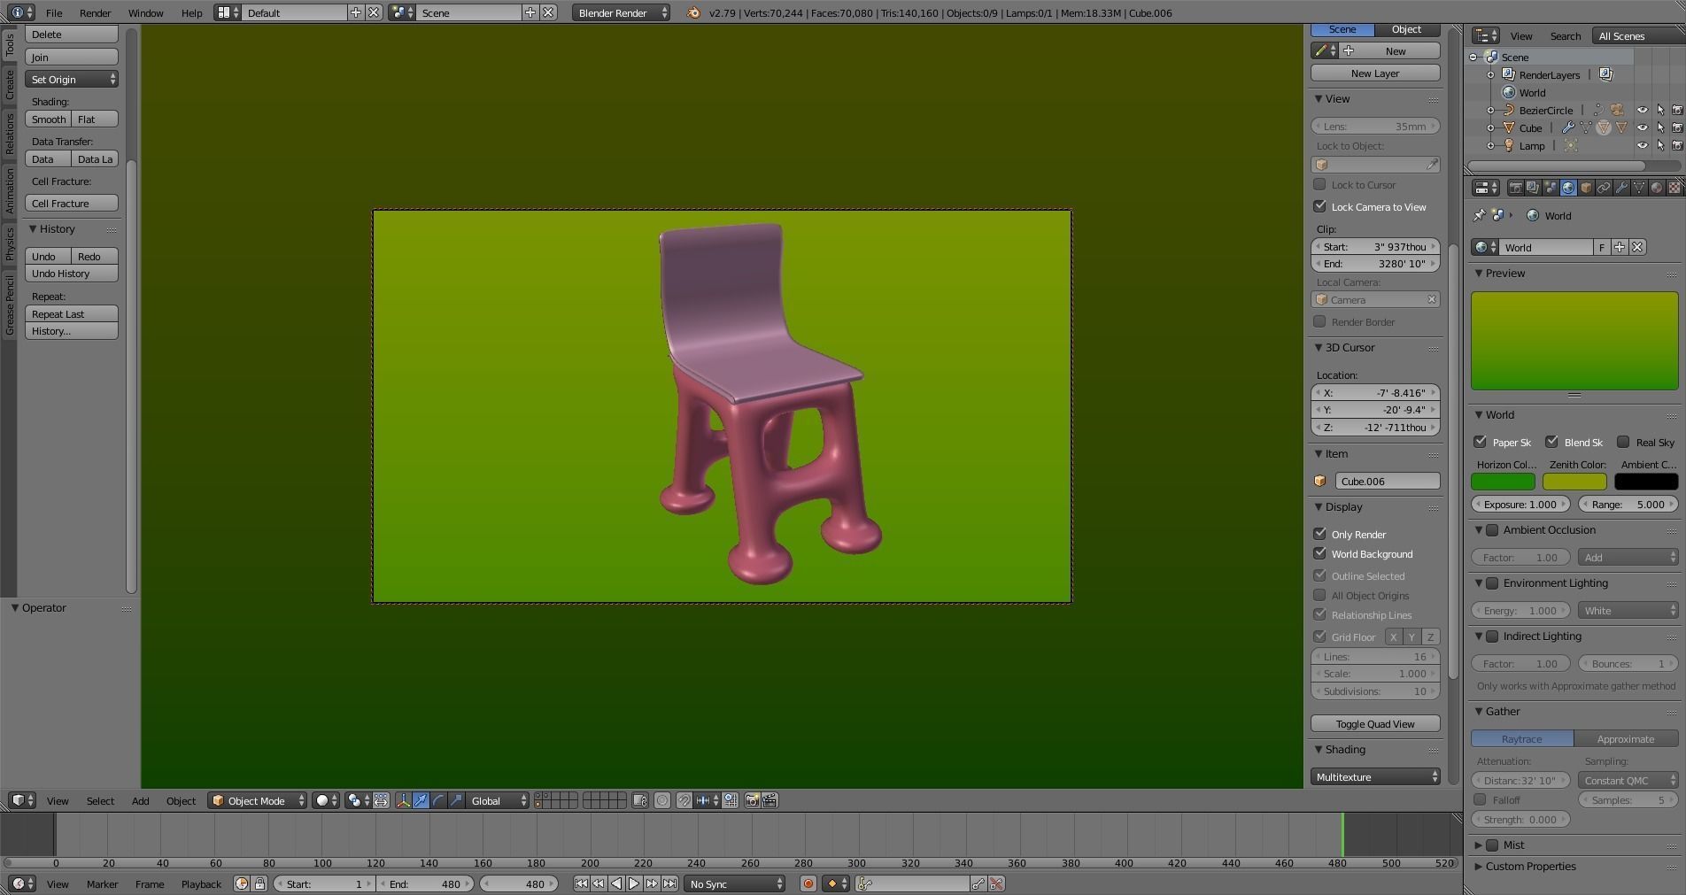The image size is (1686, 895).
Task: Toggle Lamp renderability camera icon in outliner
Action: click(1677, 145)
